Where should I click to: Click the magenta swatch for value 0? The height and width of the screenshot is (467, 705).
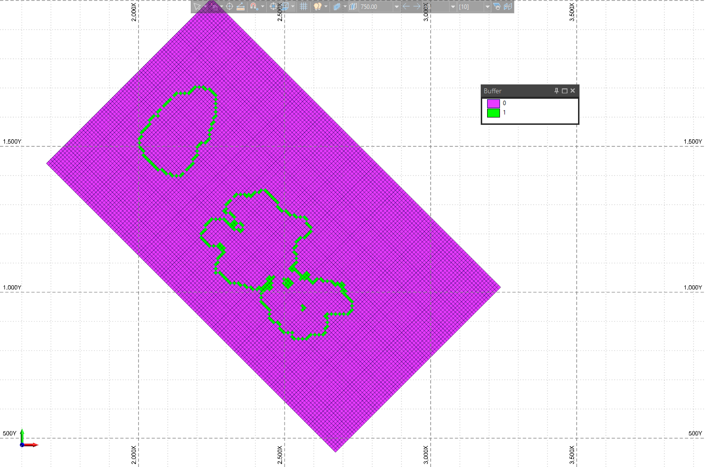493,103
